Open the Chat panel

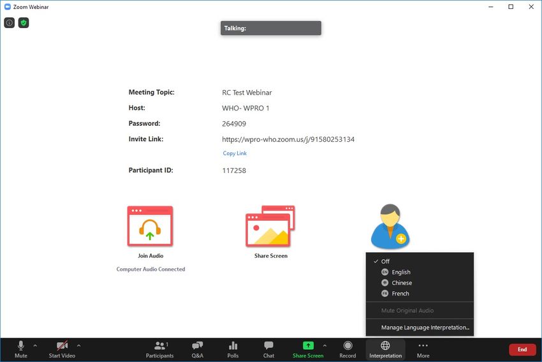point(268,349)
